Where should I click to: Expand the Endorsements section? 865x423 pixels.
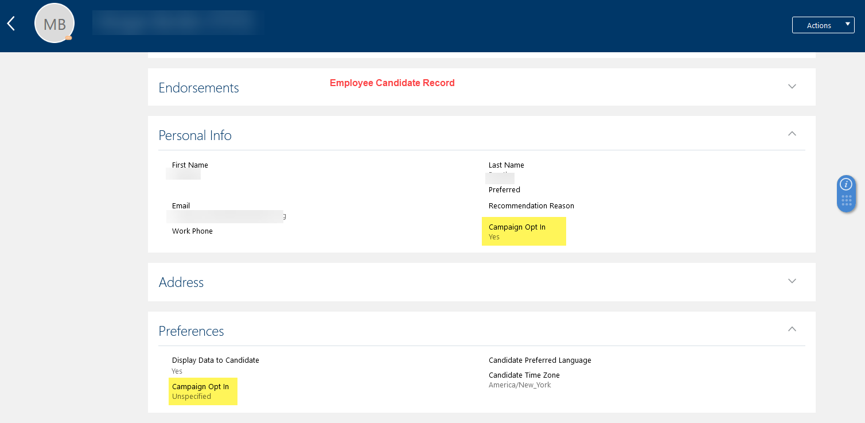(792, 86)
